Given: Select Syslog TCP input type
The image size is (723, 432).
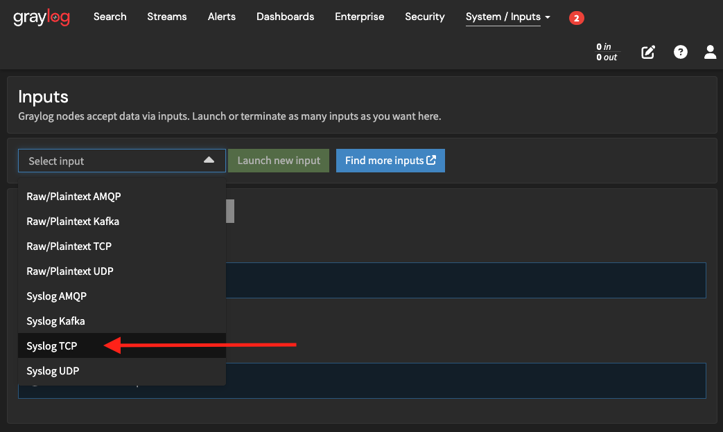Looking at the screenshot, I should click(x=122, y=345).
